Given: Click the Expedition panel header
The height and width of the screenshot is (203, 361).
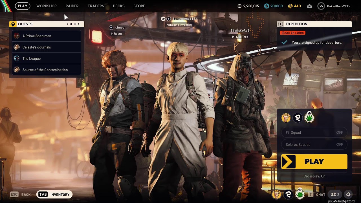Looking at the screenshot, I should pyautogui.click(x=314, y=24).
